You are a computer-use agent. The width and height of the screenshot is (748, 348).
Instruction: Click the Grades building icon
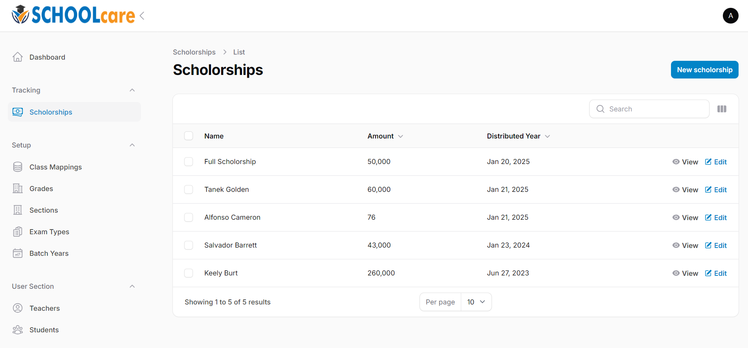click(18, 189)
